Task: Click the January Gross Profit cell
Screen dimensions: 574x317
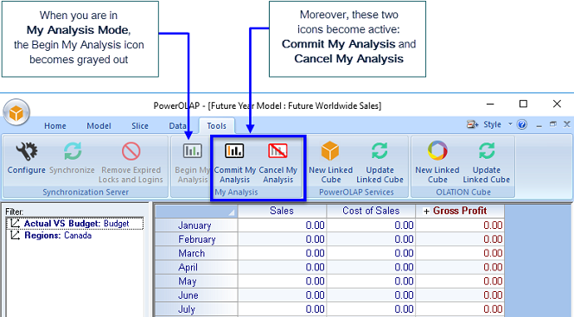Action: [x=460, y=225]
